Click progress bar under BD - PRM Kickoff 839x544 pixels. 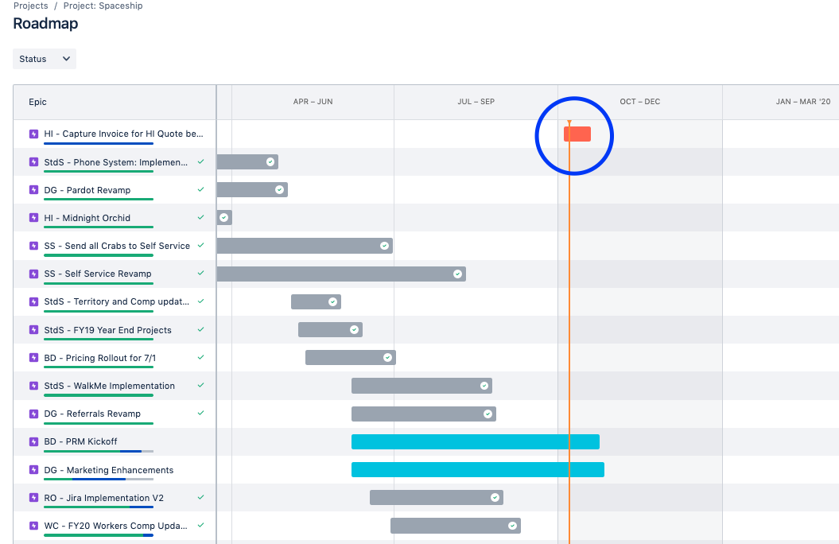pyautogui.click(x=99, y=452)
